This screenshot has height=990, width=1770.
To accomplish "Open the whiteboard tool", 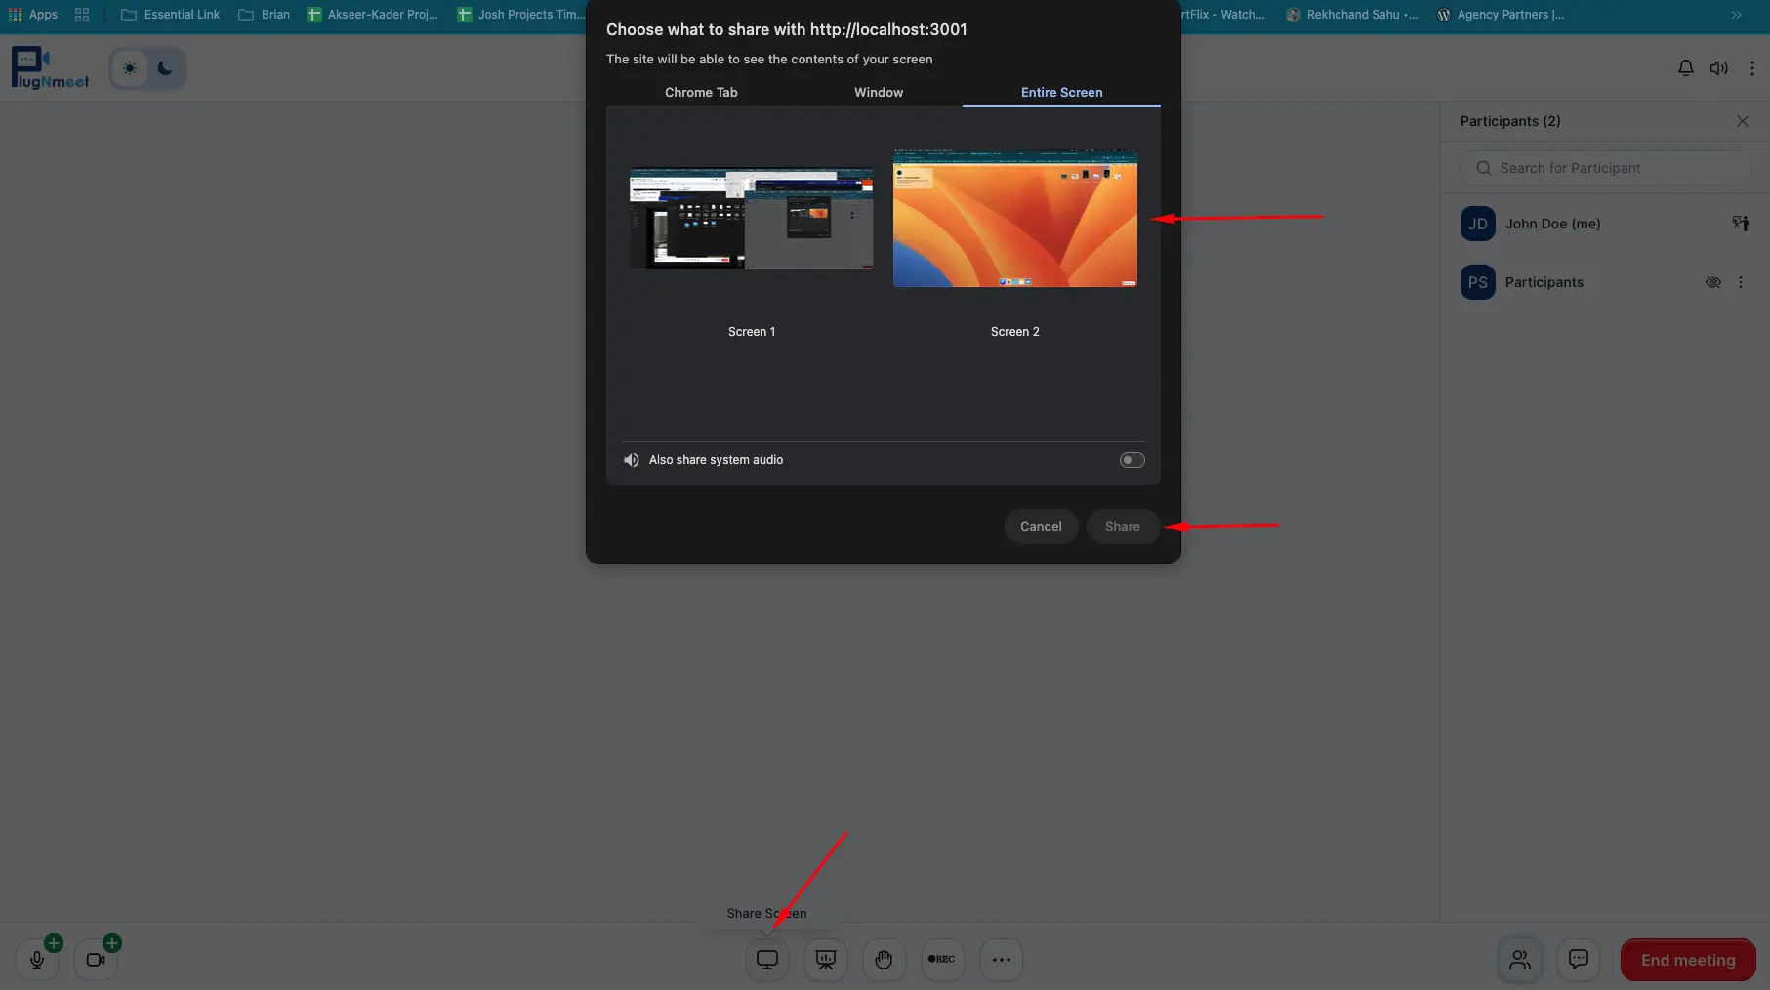I will pos(825,960).
